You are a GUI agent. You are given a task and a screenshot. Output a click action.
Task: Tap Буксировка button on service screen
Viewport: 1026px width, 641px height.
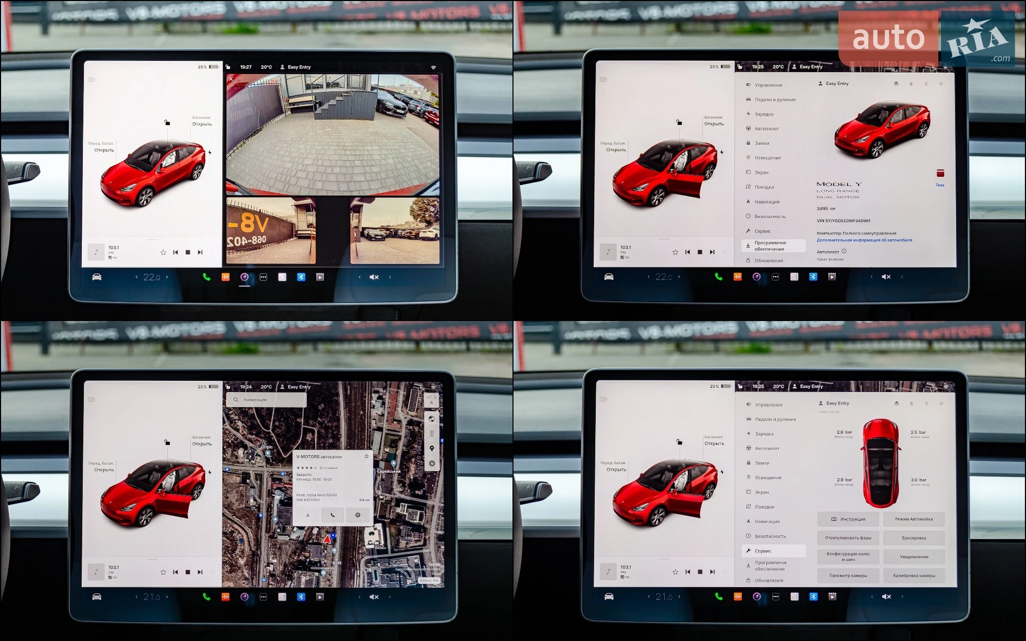pyautogui.click(x=914, y=538)
